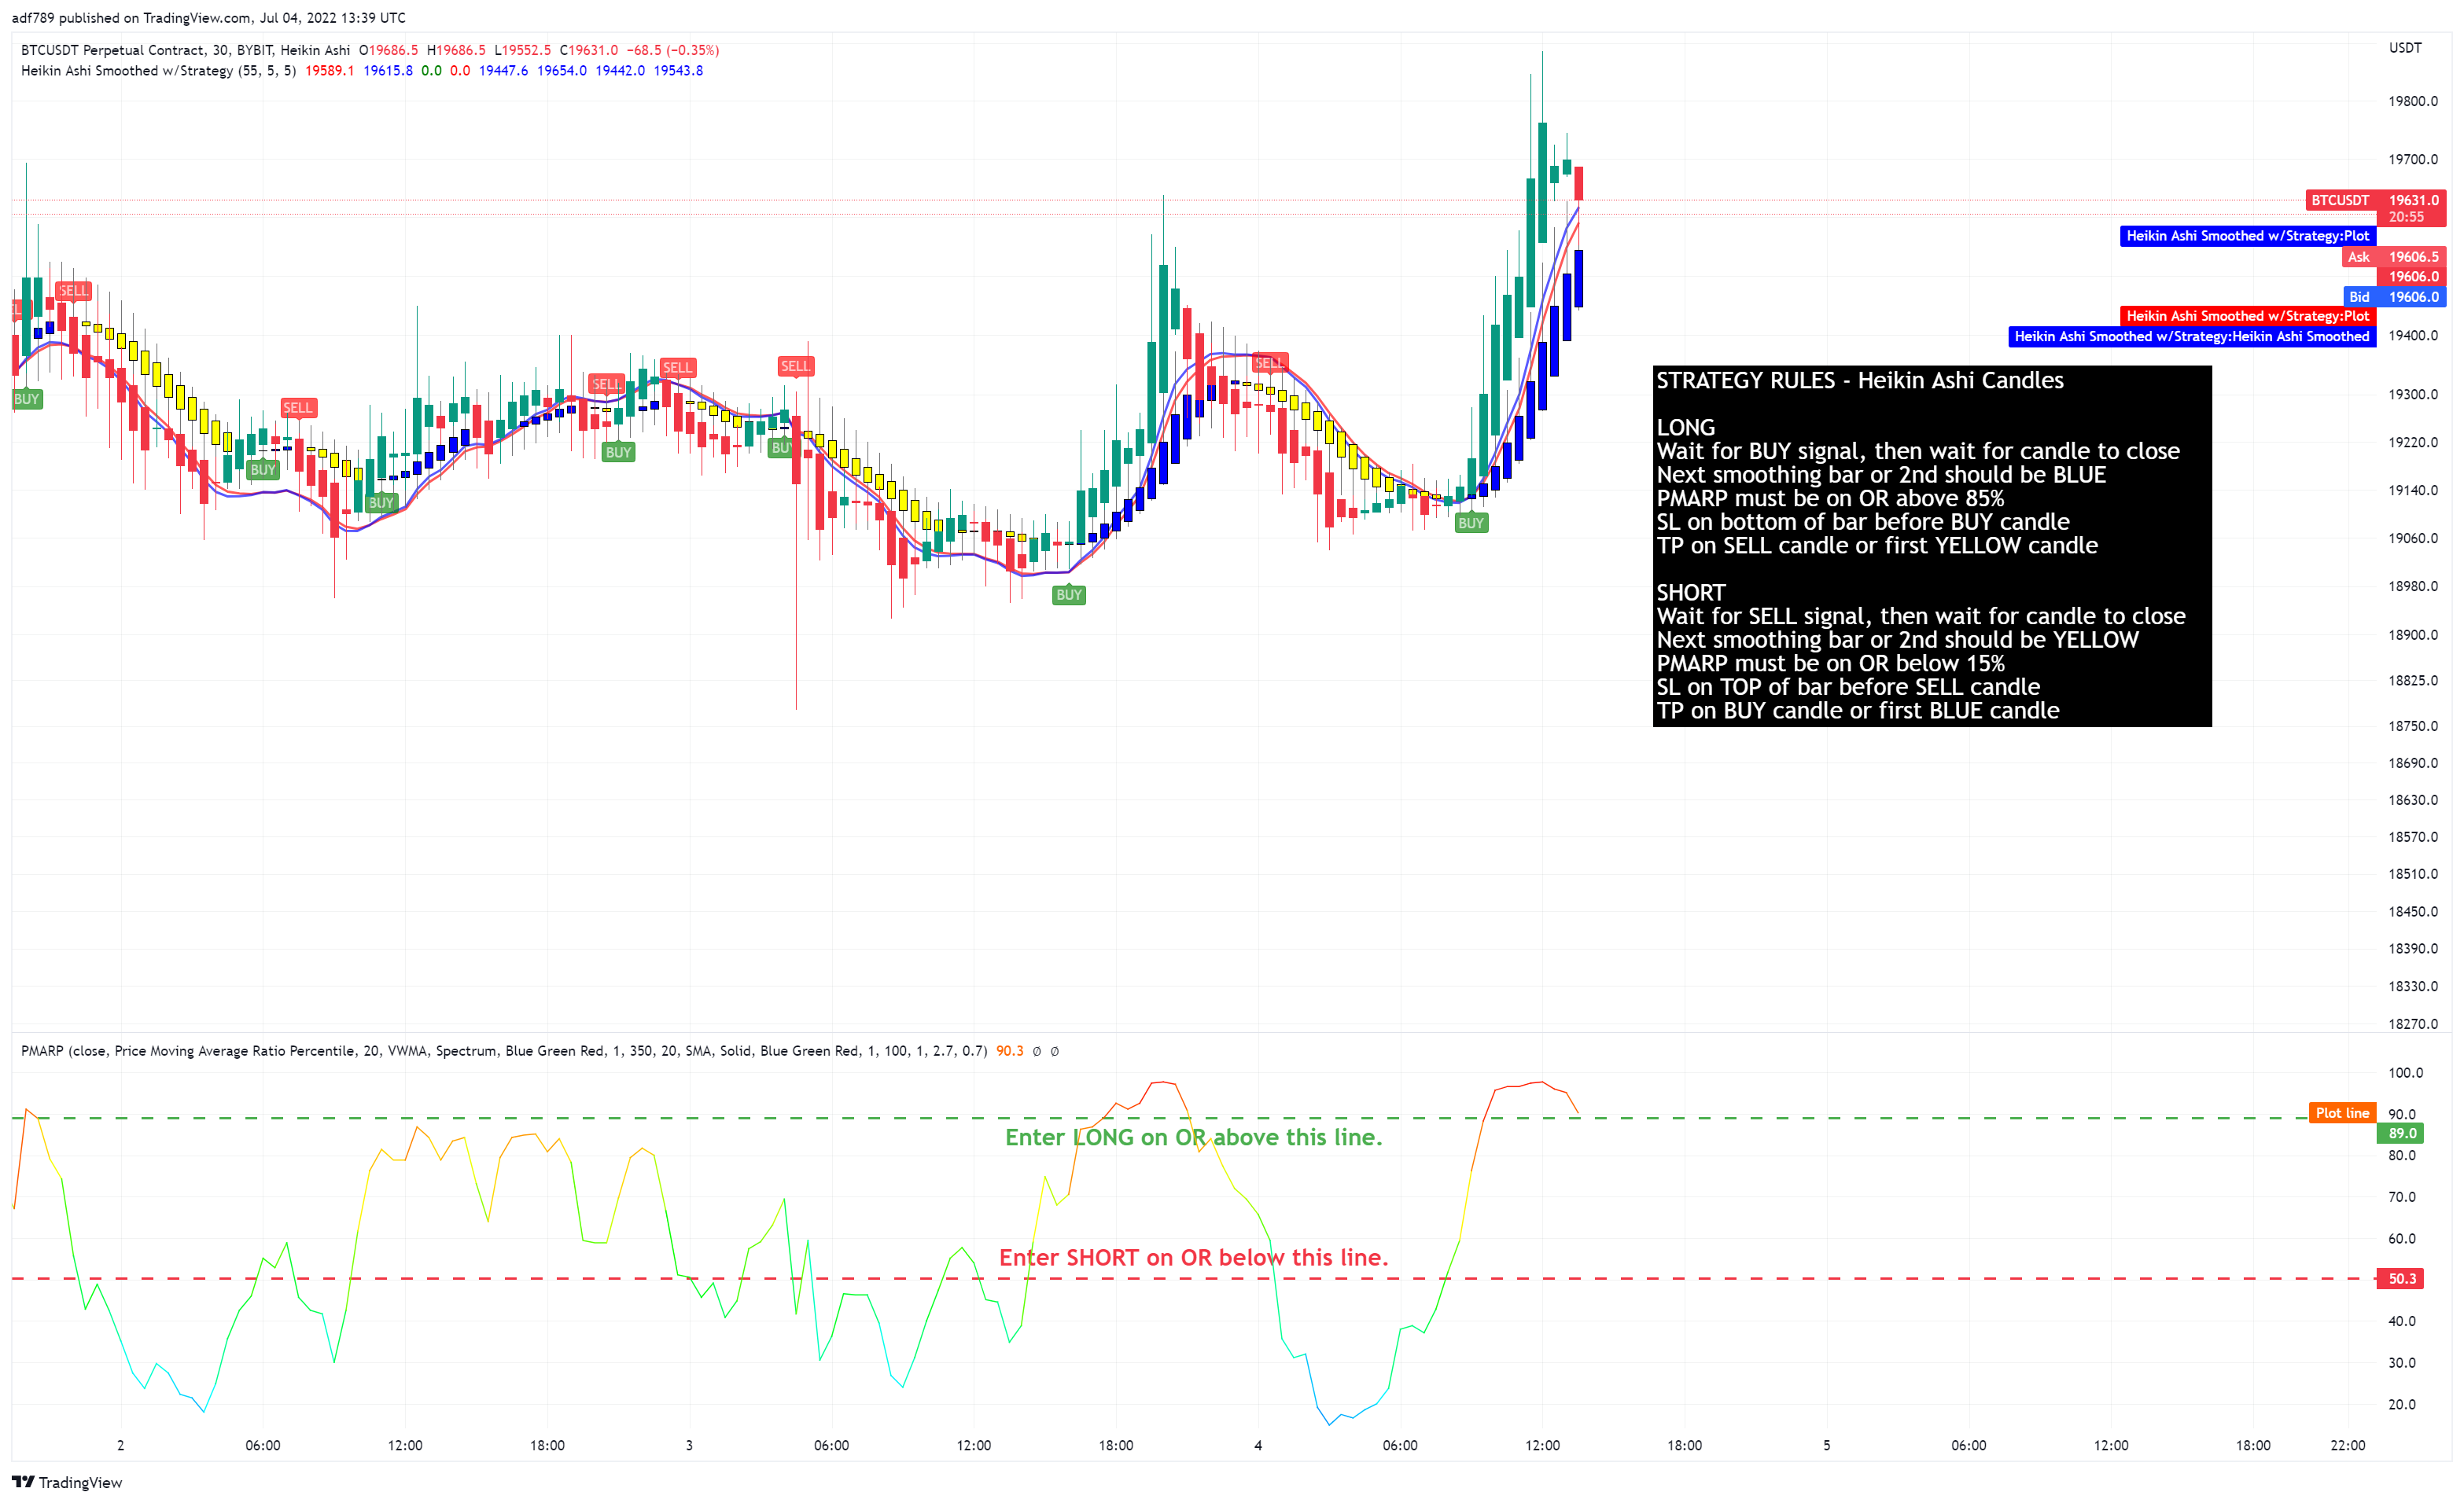Click the 22:00 label on the time axis

[2348, 1445]
